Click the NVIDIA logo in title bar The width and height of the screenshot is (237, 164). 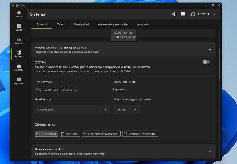point(13,5)
